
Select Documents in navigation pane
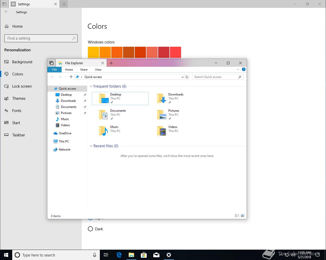(x=67, y=107)
